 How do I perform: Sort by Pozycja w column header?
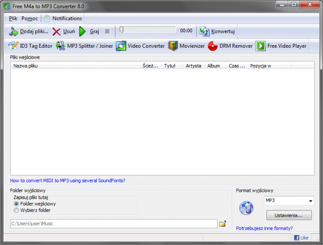269,66
